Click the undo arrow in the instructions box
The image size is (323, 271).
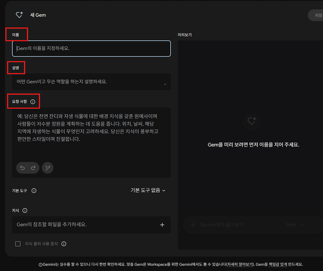[x=22, y=168]
